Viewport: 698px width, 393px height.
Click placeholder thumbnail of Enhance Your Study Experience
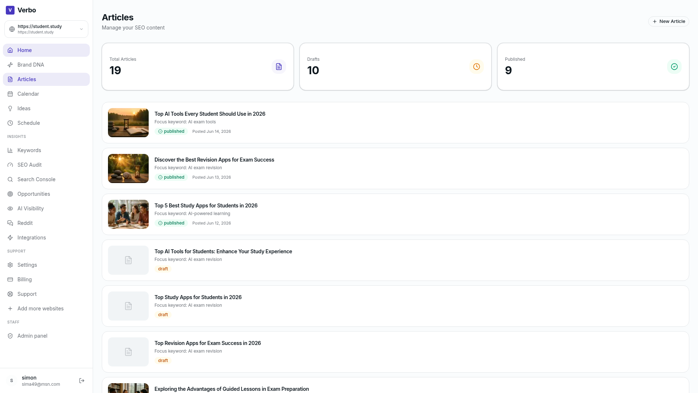(128, 260)
